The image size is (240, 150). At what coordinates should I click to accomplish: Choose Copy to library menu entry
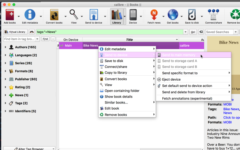click(x=127, y=73)
